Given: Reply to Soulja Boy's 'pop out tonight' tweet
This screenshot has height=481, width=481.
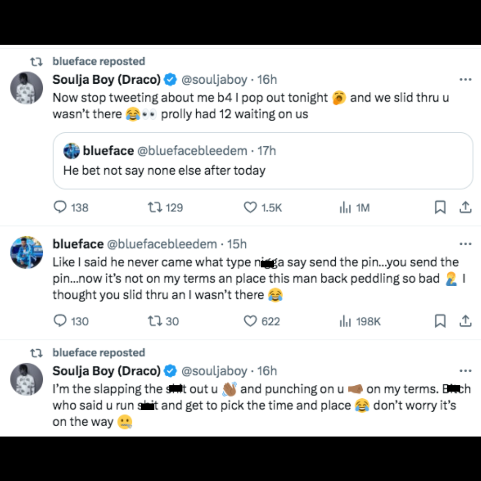Looking at the screenshot, I should point(60,207).
